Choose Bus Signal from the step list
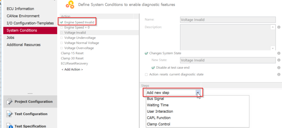This screenshot has width=282, height=128. coord(155,99)
